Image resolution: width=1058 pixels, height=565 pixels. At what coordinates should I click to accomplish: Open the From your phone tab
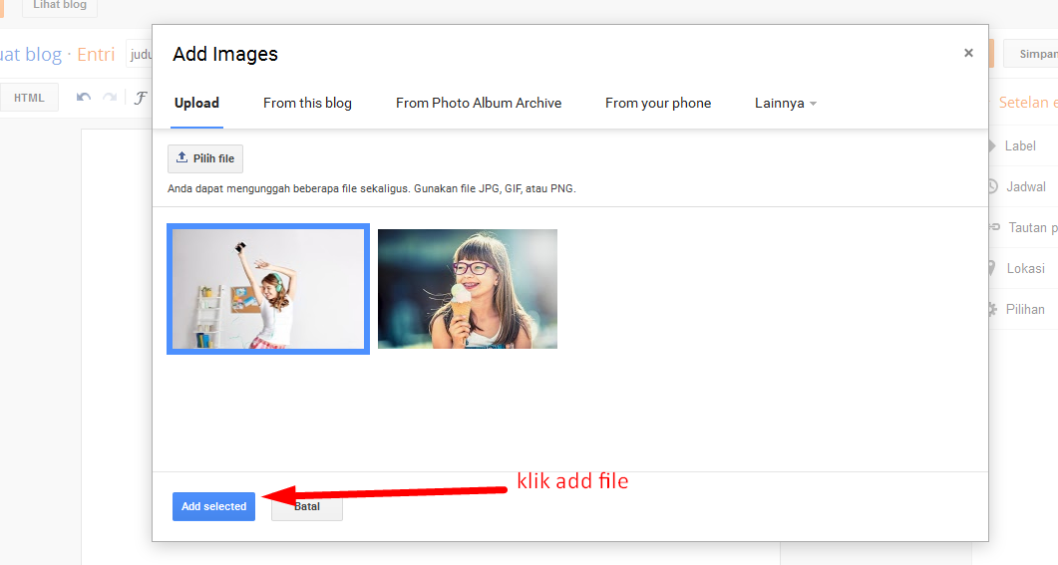pos(658,104)
